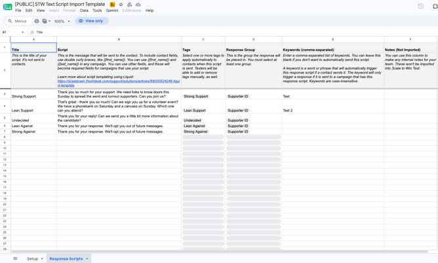
Task: Select the Title header cell
Action: (x=34, y=47)
